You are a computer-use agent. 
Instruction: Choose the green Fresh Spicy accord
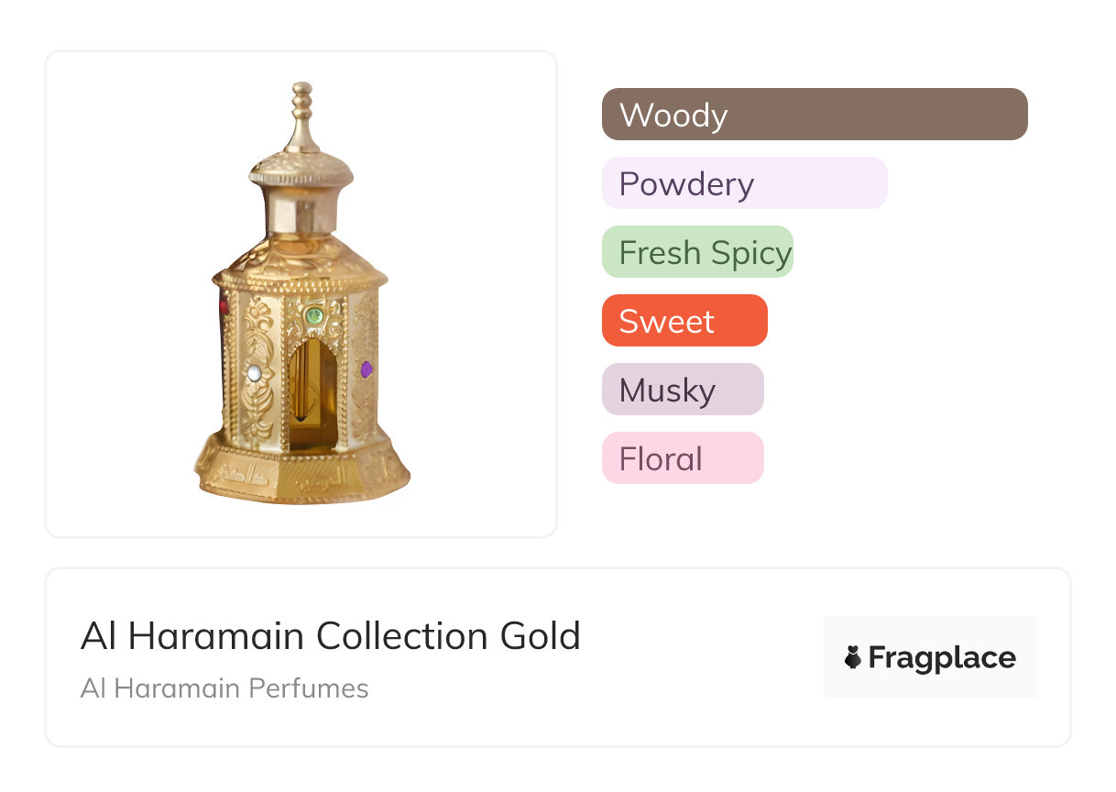(x=697, y=252)
